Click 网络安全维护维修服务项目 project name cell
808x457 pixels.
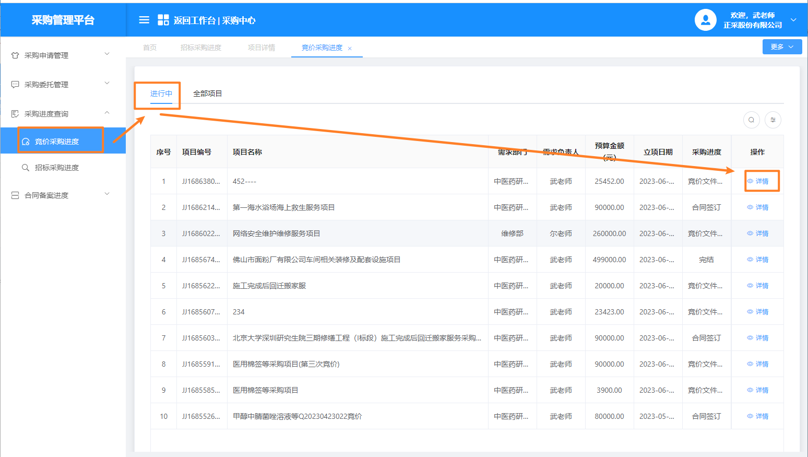point(276,233)
